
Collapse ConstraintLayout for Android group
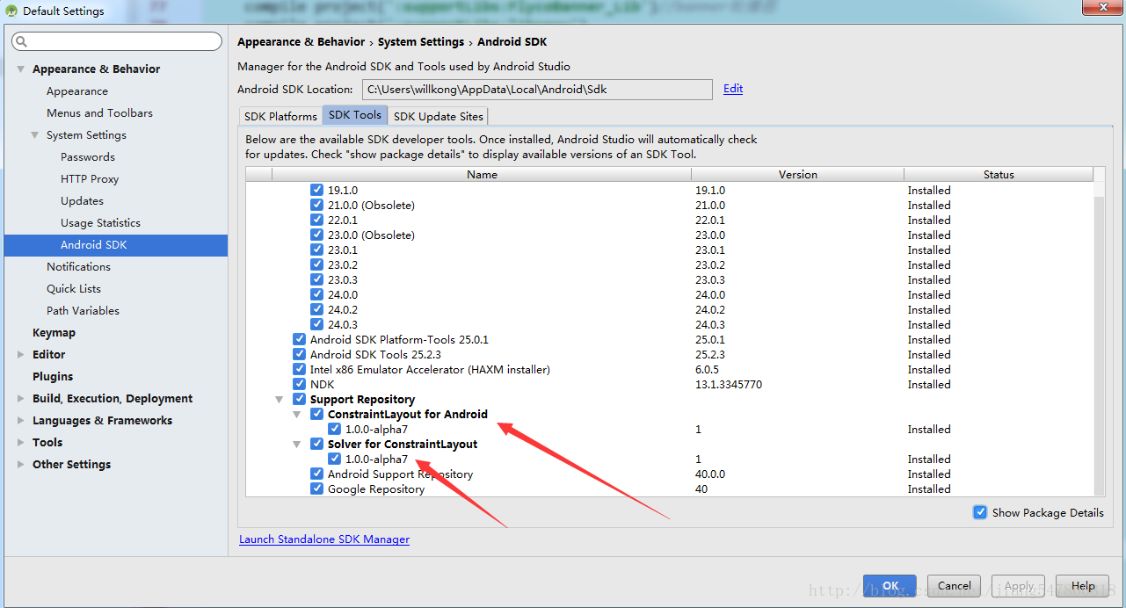point(297,414)
